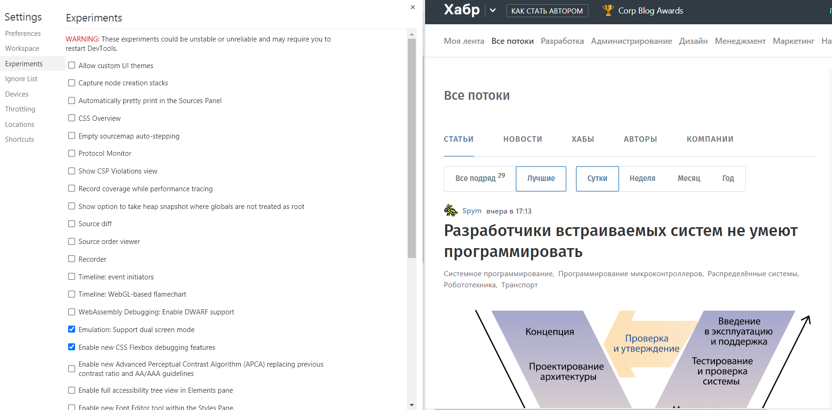Open article Разработчики встраиваемых систем title
The image size is (832, 410).
(x=621, y=241)
